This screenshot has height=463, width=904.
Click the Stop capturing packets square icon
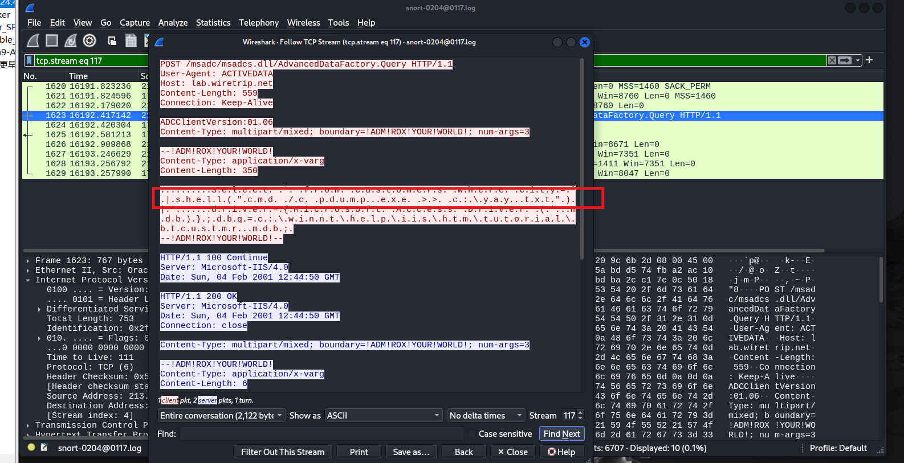(52, 40)
